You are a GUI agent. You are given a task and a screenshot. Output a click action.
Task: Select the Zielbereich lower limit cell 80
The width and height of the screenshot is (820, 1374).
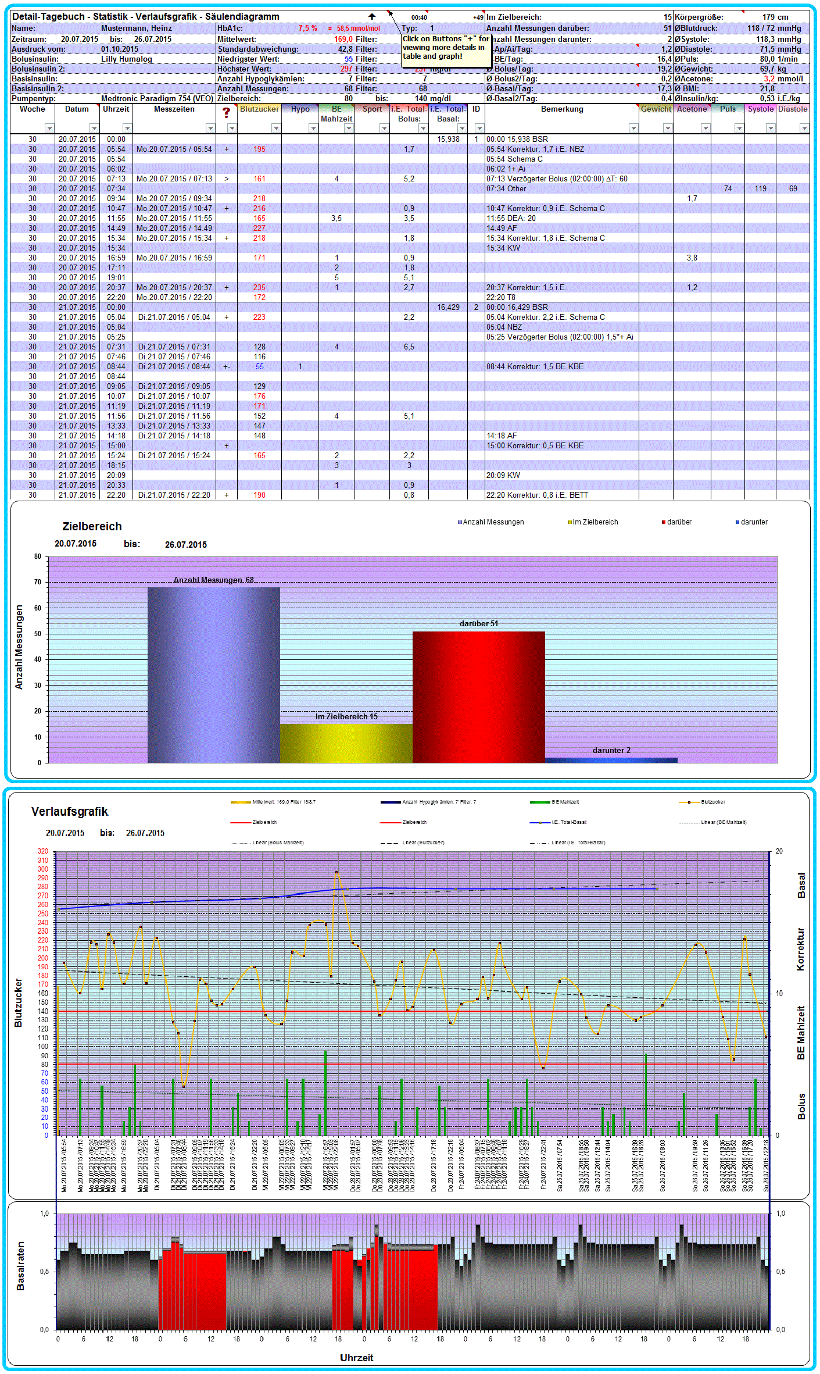tap(348, 99)
